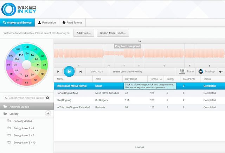
Task: Open the Analyze and Browse tab
Action: [17, 22]
